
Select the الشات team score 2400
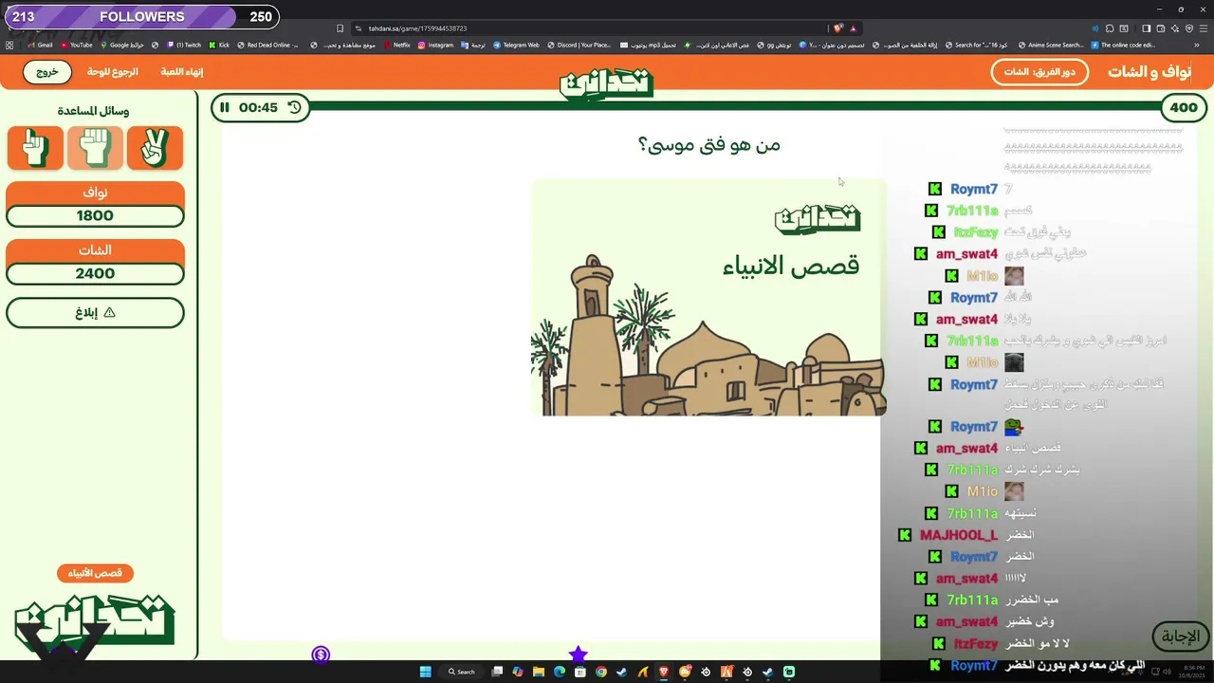(95, 273)
